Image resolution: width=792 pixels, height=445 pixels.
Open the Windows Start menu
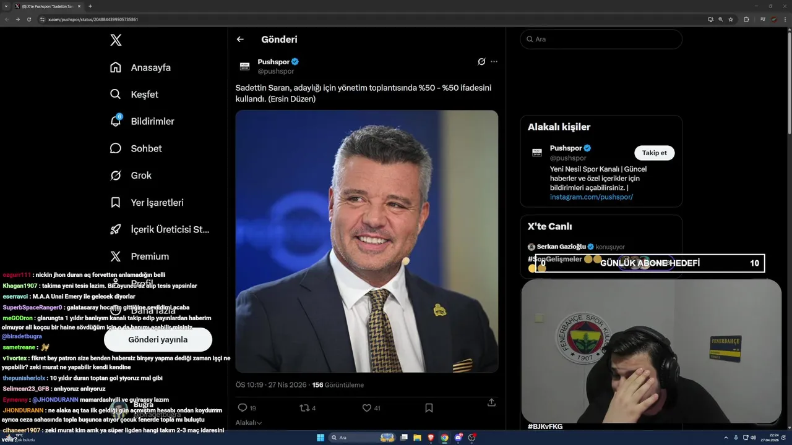click(x=321, y=438)
